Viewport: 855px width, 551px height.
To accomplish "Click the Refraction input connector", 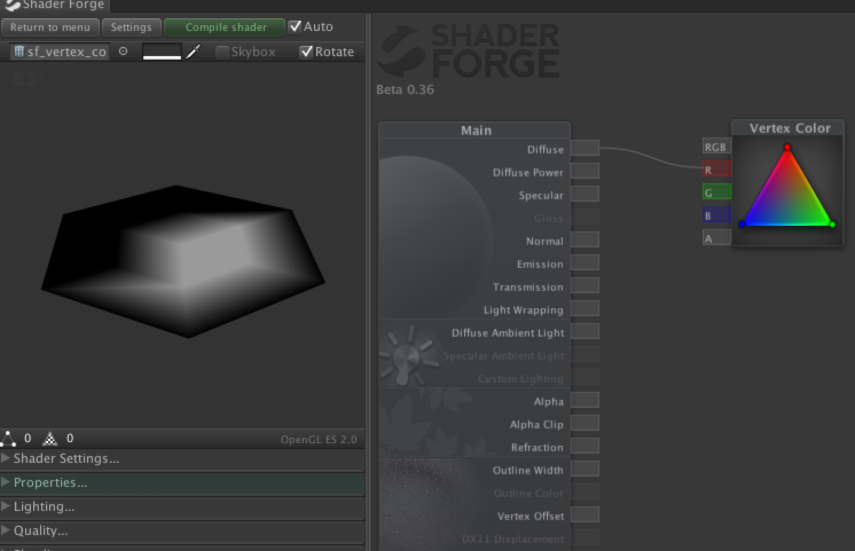I will click(585, 446).
